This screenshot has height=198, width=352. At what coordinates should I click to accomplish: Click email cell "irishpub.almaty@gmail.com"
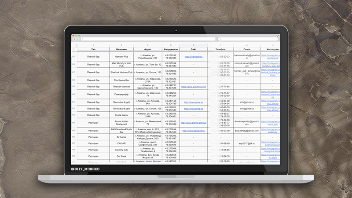point(247,65)
